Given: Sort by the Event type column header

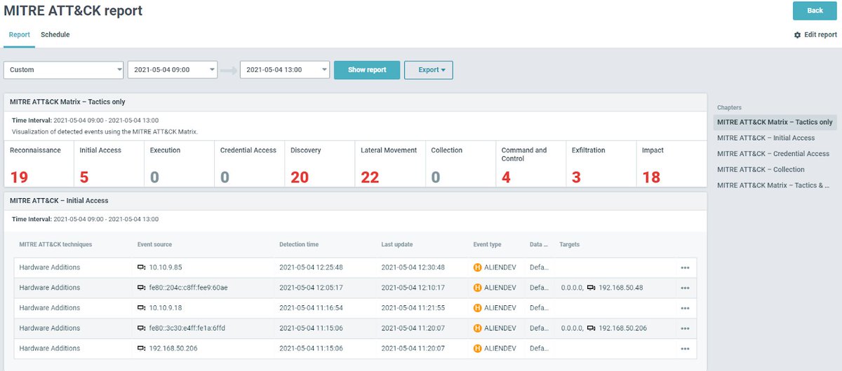Looking at the screenshot, I should point(488,245).
